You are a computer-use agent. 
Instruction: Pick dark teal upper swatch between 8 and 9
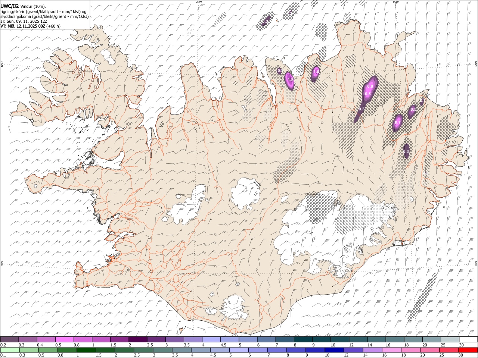click(x=303, y=339)
